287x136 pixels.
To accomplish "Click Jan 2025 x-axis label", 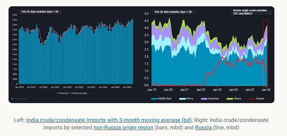I will tap(115, 87).
